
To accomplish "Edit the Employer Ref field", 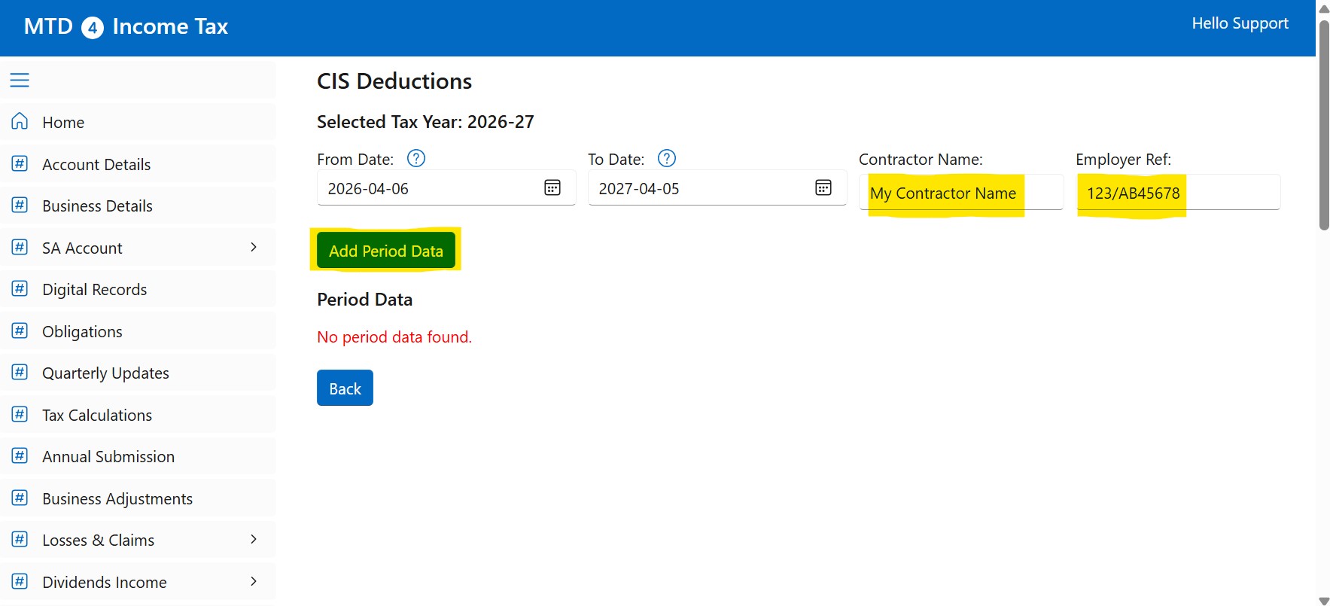I will (1178, 193).
